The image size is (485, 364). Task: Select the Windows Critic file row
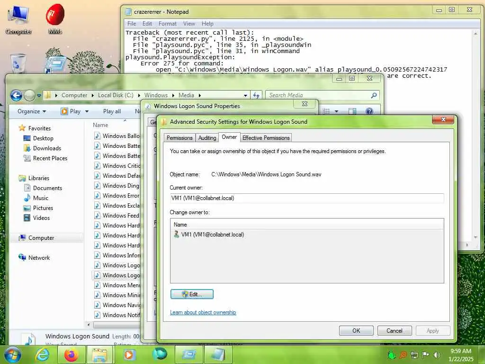click(x=117, y=166)
